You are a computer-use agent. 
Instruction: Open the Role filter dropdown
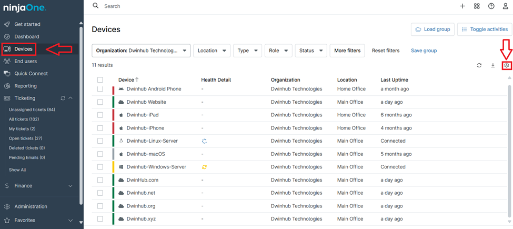pos(278,51)
